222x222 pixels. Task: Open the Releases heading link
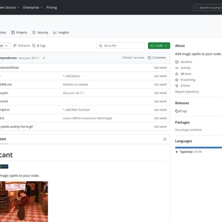(x=182, y=103)
